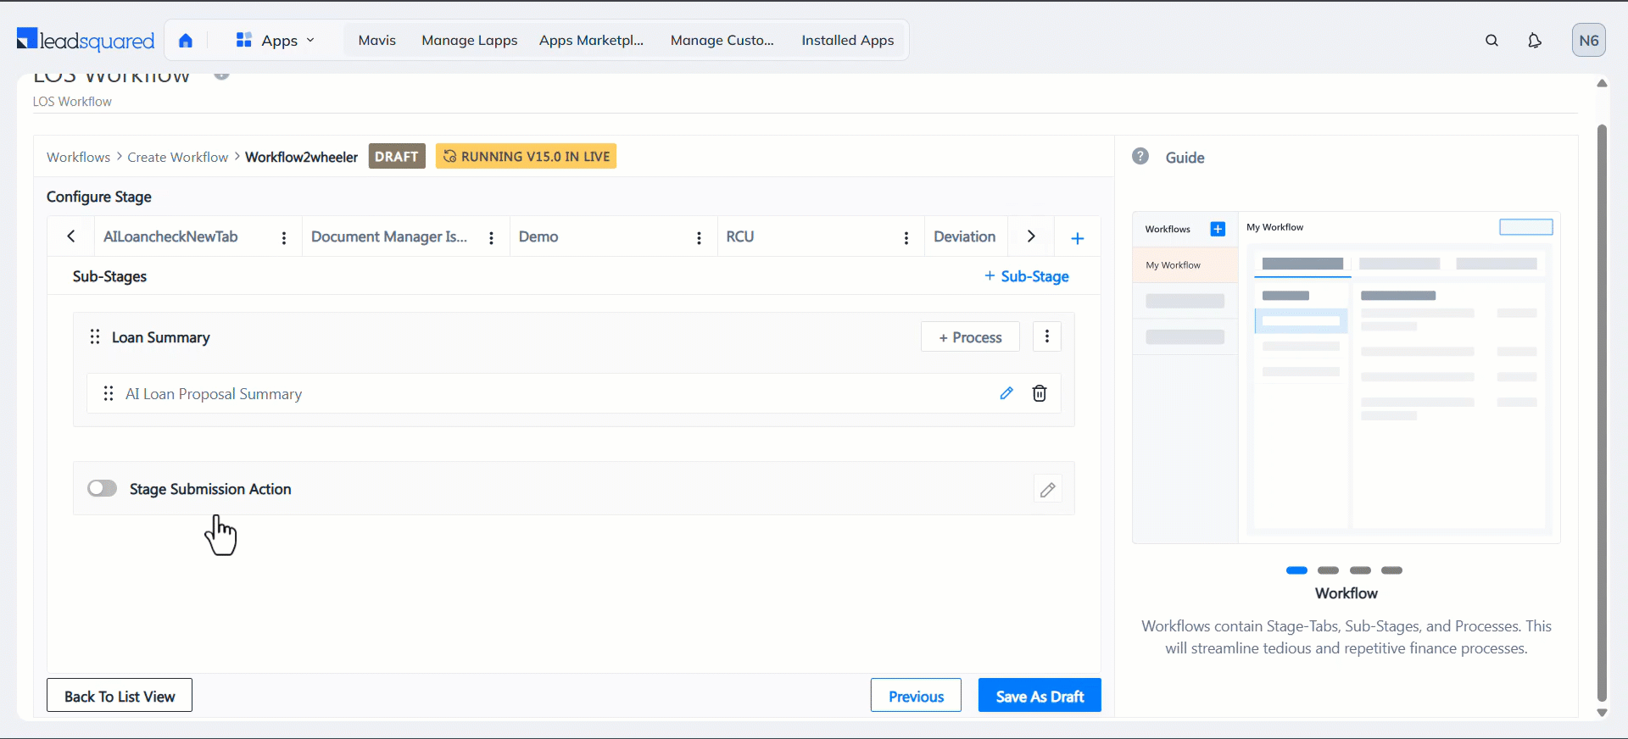
Task: Add a new Sub-Stage
Action: 1027,276
